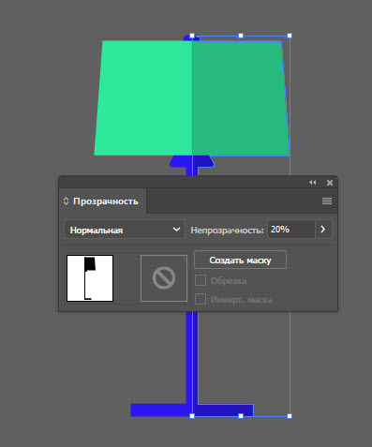Enable the Обрезка checkbox

(x=201, y=280)
